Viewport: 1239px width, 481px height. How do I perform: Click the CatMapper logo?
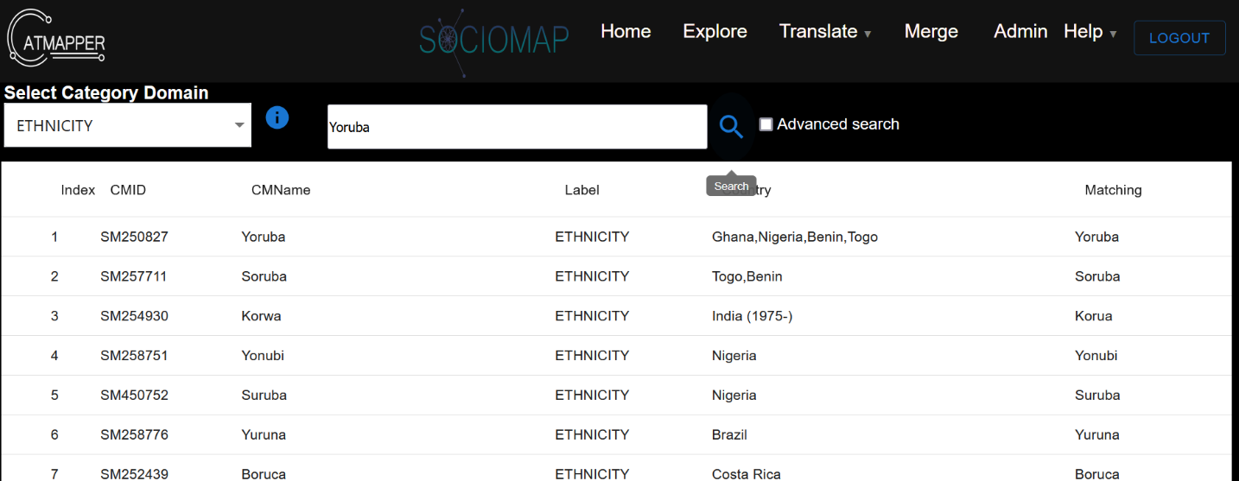click(x=57, y=38)
